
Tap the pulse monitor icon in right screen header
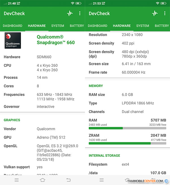click(x=155, y=13)
